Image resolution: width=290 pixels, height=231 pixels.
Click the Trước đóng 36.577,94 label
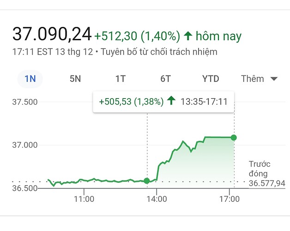[x=266, y=174]
